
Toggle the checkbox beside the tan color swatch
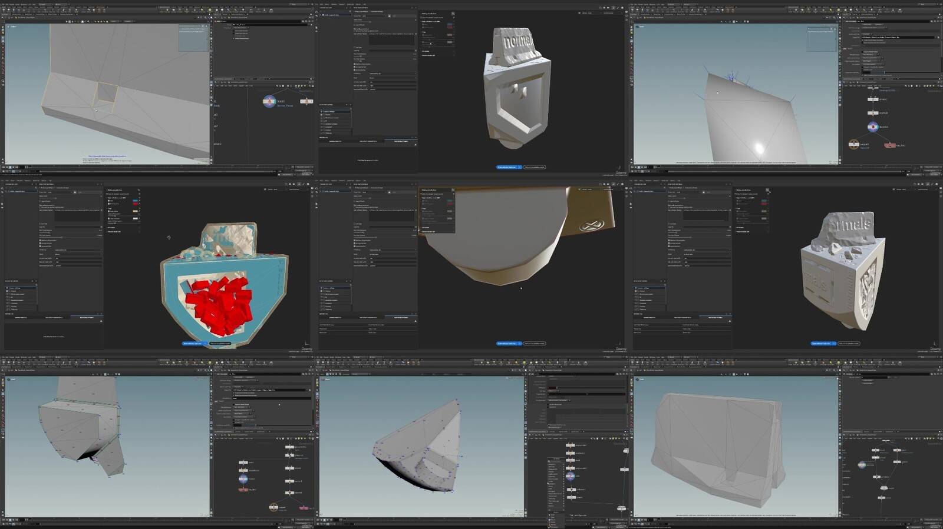point(109,211)
